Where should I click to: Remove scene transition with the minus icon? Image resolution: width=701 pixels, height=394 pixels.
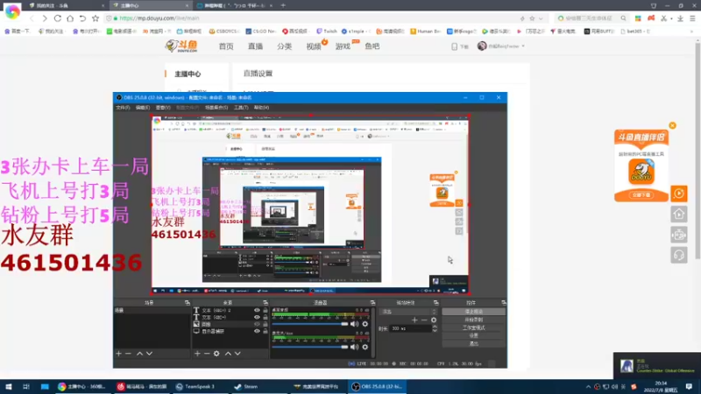click(x=424, y=320)
